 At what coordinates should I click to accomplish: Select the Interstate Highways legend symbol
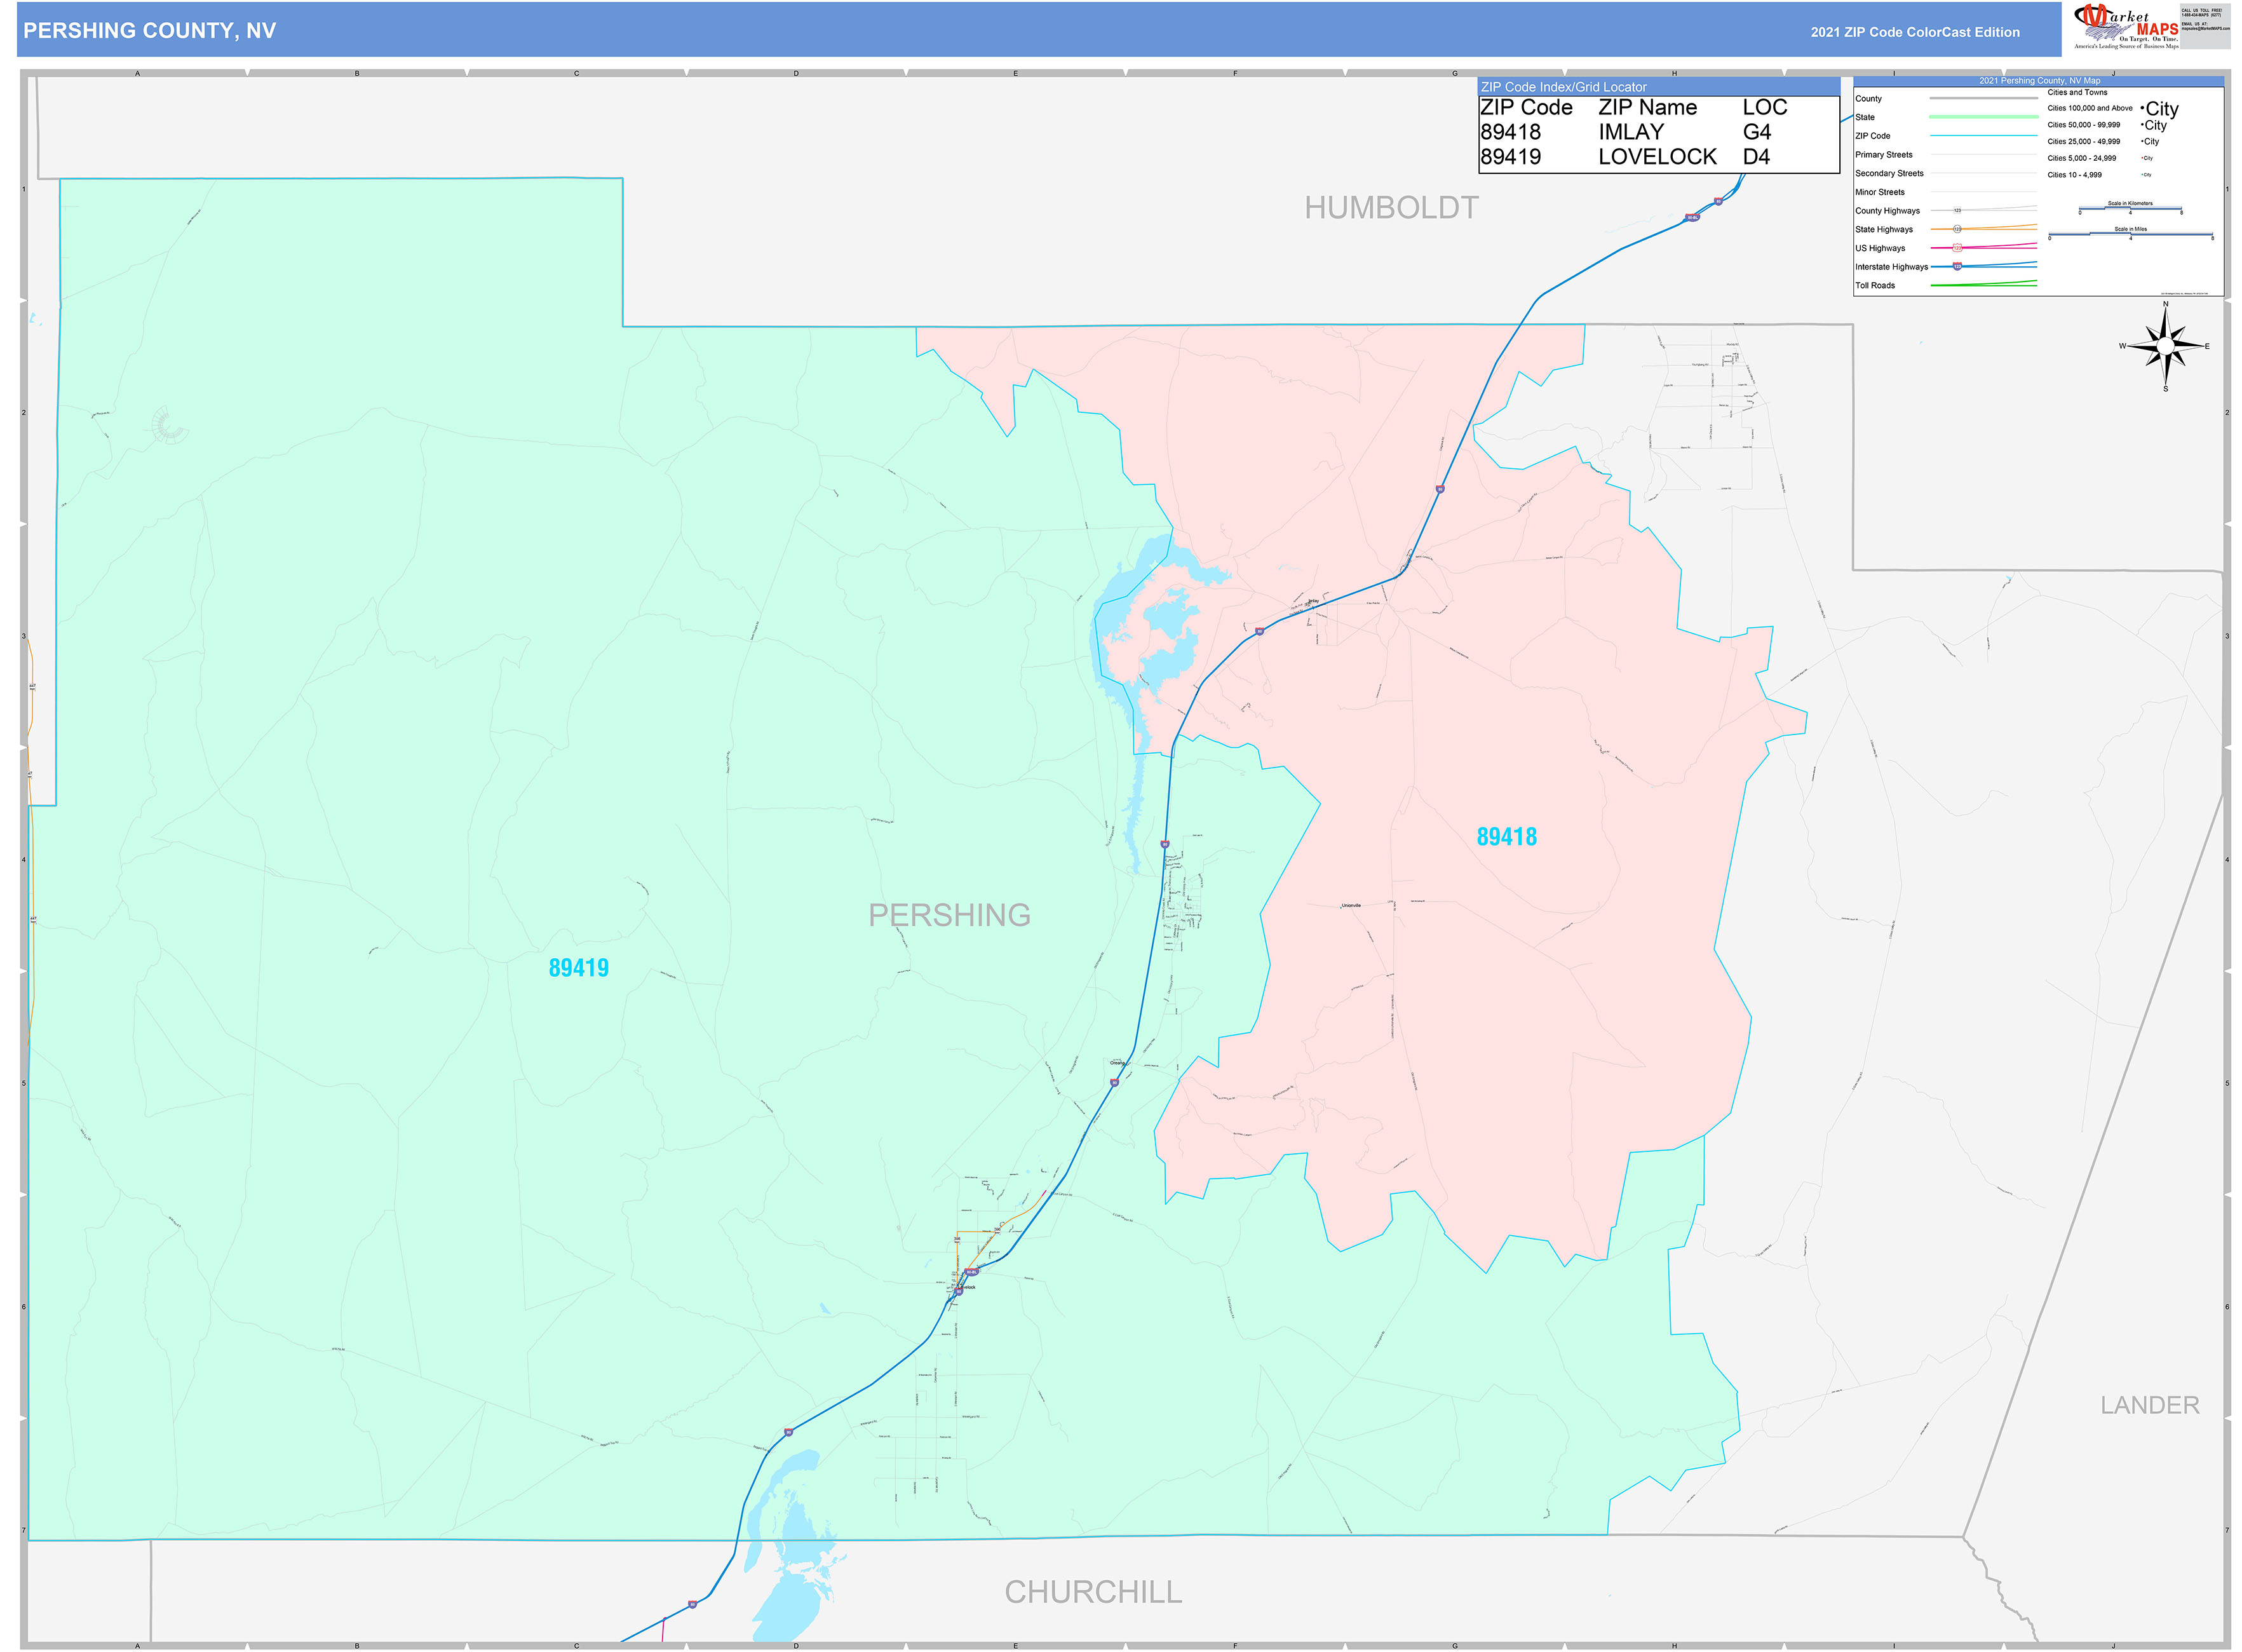click(x=1957, y=266)
